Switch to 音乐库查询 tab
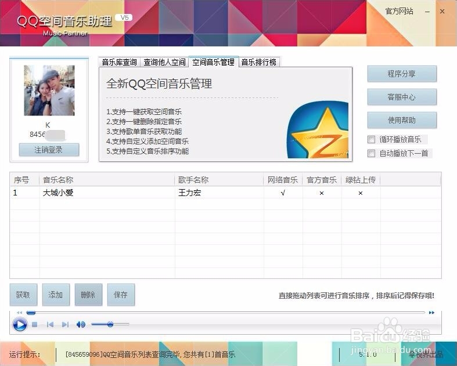 pos(119,62)
